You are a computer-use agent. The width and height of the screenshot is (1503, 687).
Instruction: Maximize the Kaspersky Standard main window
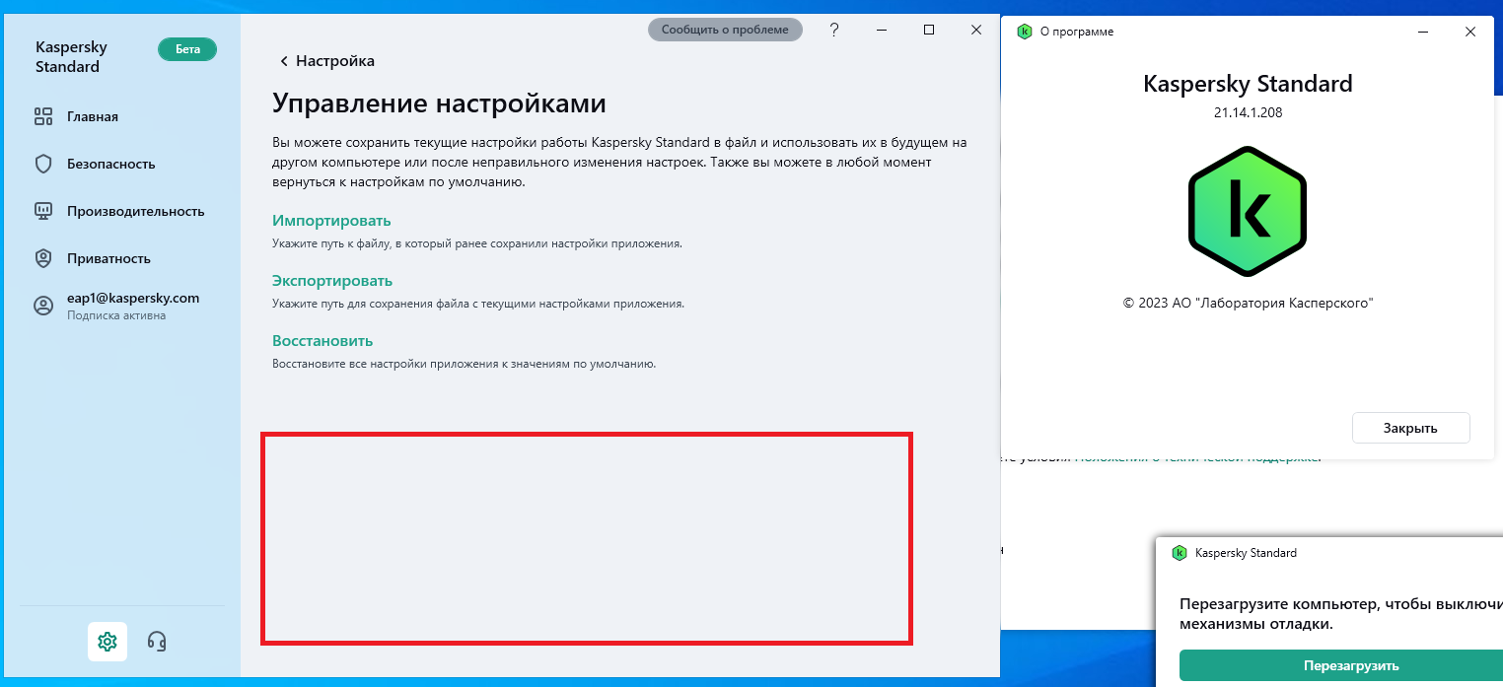click(x=928, y=30)
